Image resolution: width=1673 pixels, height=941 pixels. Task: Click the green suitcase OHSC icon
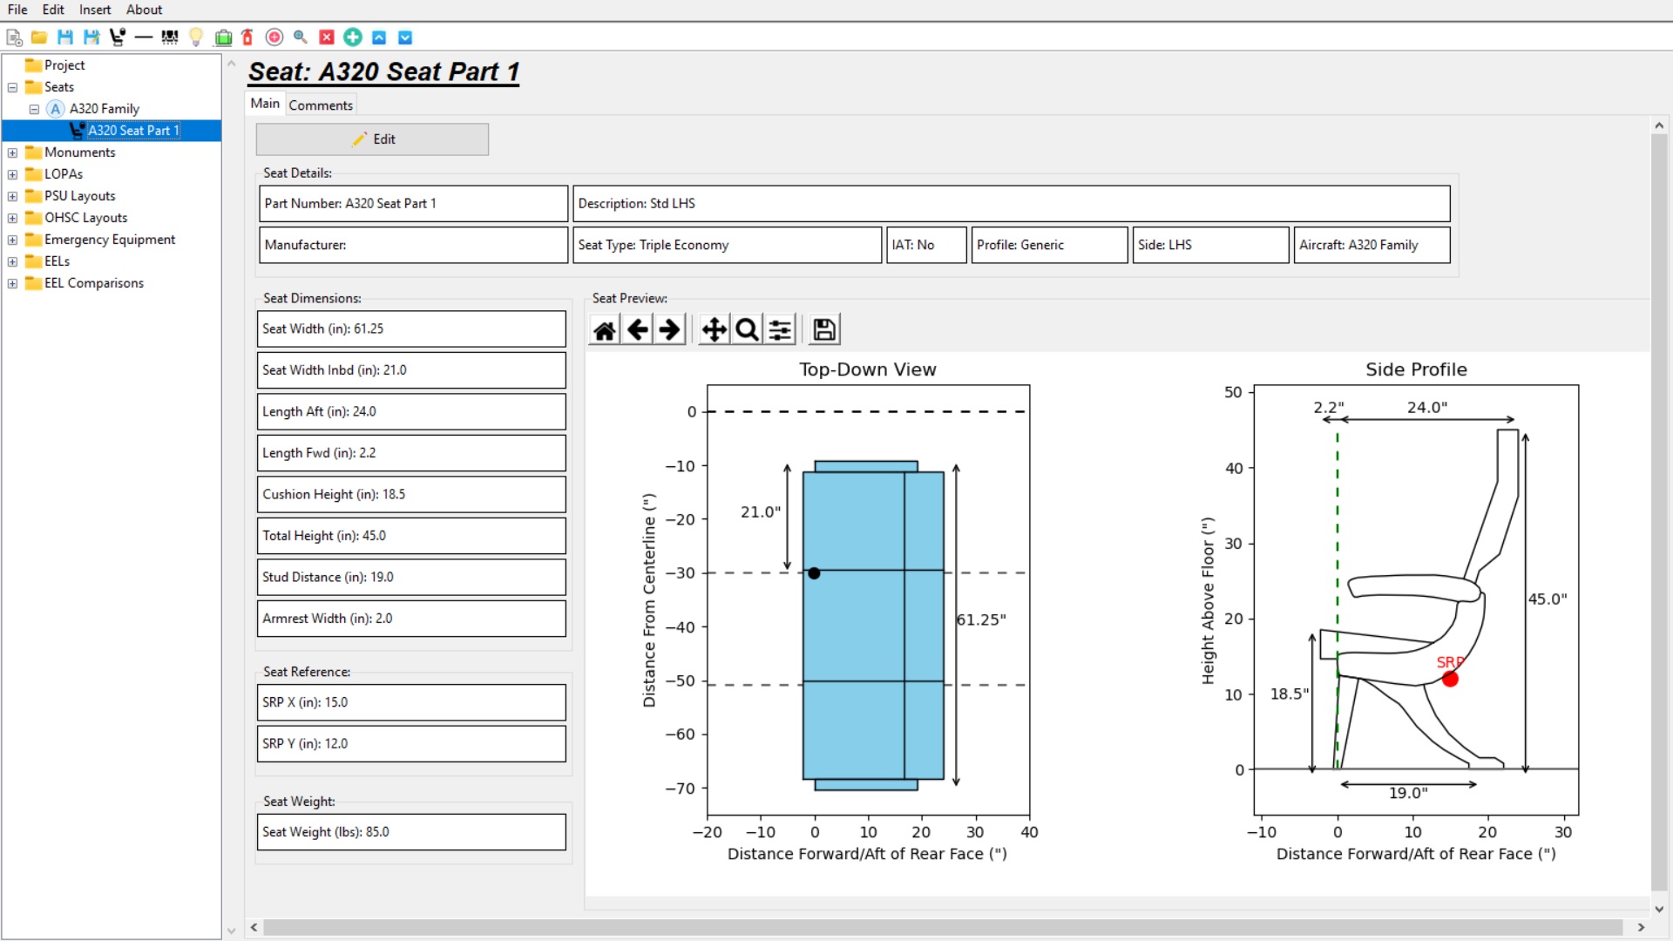click(223, 37)
